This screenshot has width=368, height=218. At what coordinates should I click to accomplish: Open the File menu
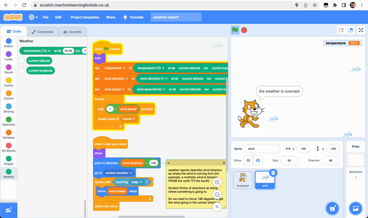tap(46, 17)
